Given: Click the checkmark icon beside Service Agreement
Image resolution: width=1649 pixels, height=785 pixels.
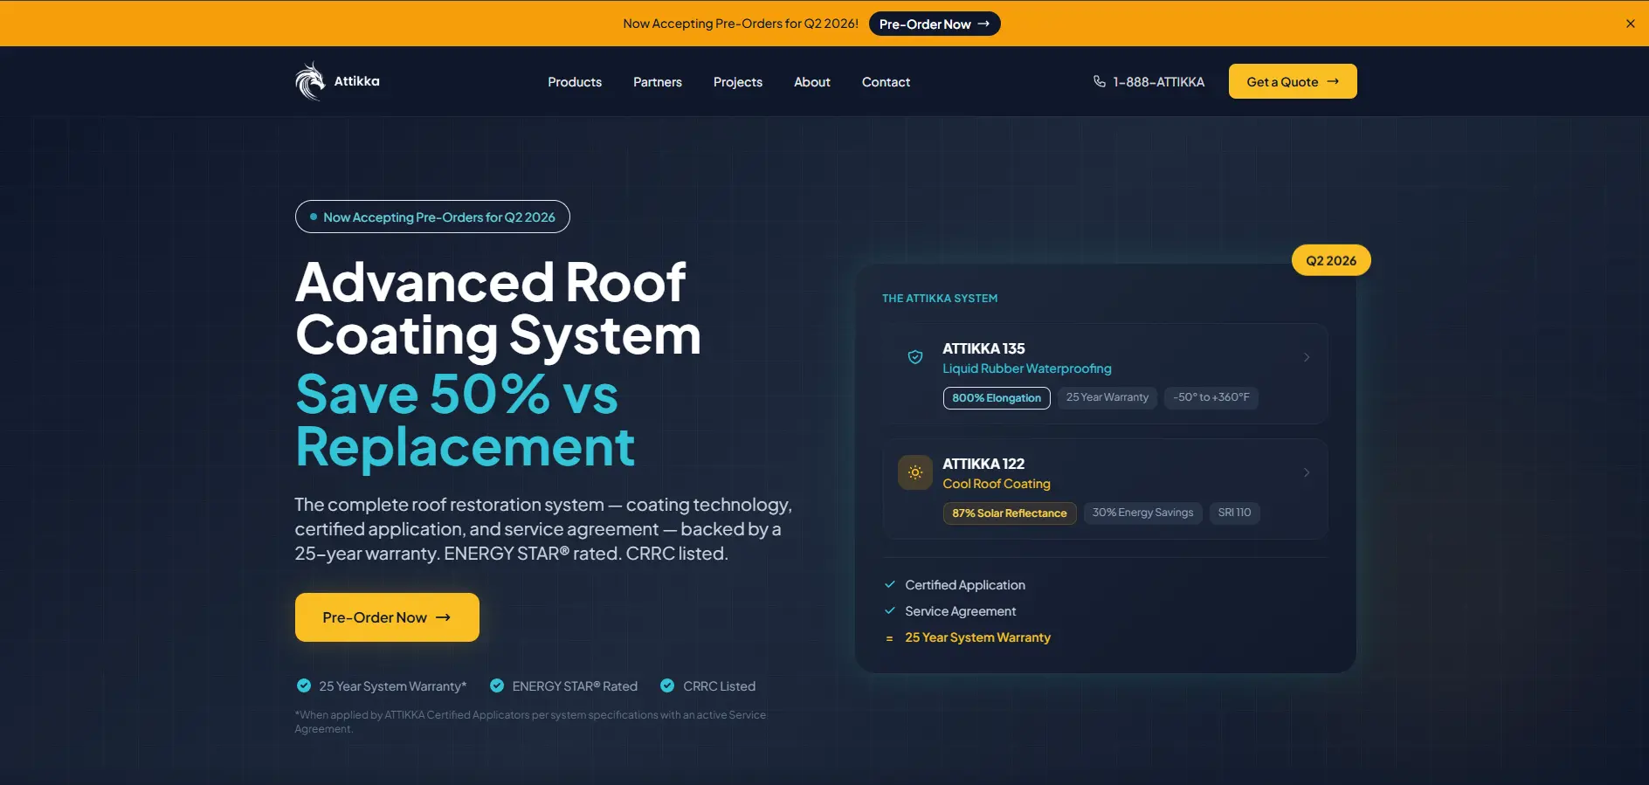Looking at the screenshot, I should point(890,610).
